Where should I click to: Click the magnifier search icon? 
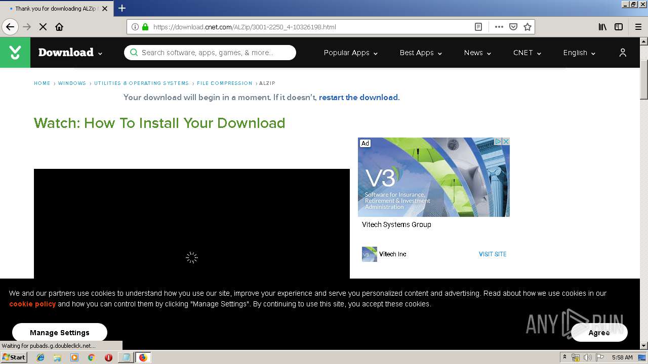point(134,53)
